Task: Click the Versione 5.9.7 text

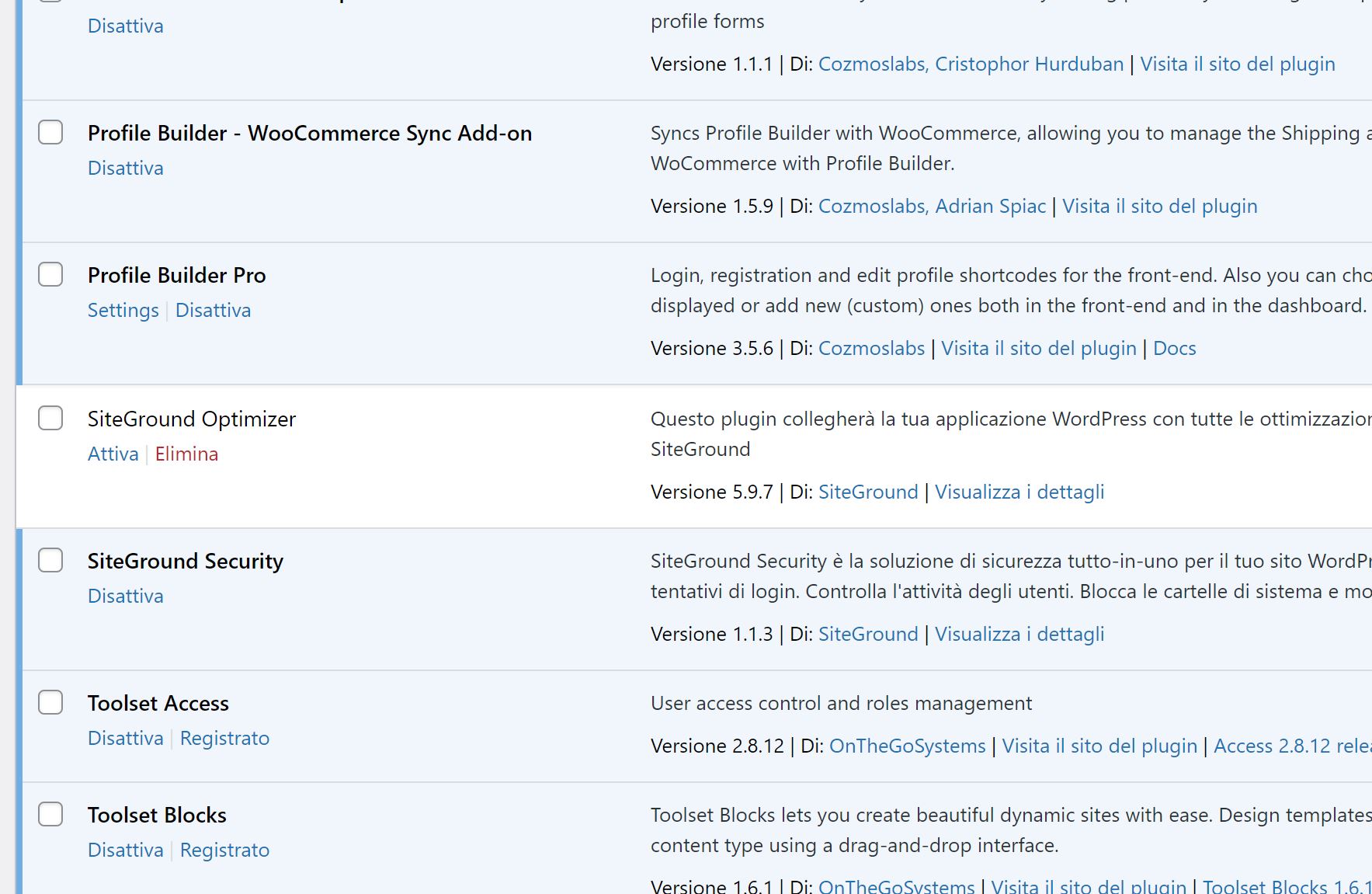Action: click(x=712, y=492)
